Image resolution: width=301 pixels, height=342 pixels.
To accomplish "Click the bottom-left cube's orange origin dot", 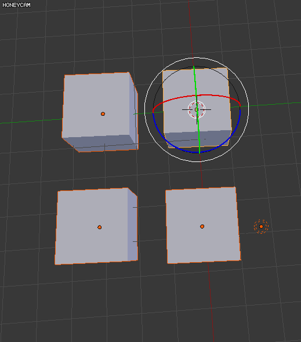I will pos(99,227).
